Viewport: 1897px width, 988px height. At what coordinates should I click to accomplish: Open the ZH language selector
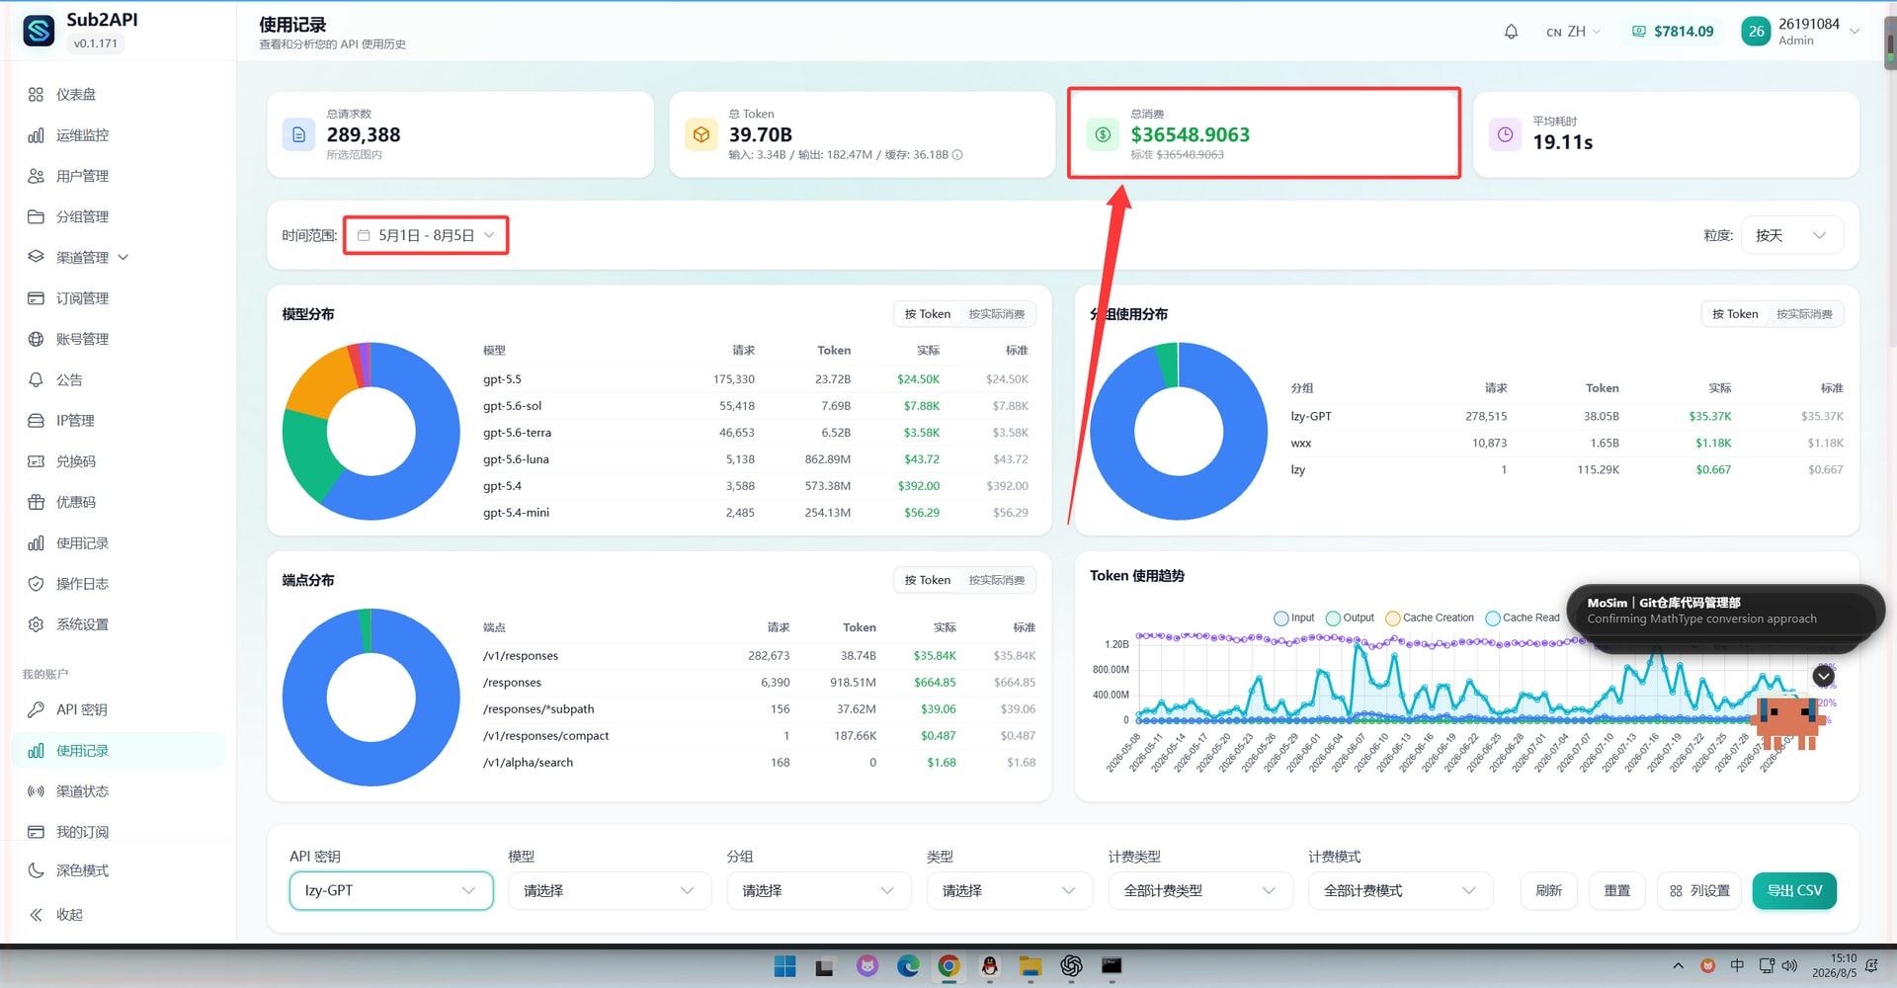[1573, 32]
